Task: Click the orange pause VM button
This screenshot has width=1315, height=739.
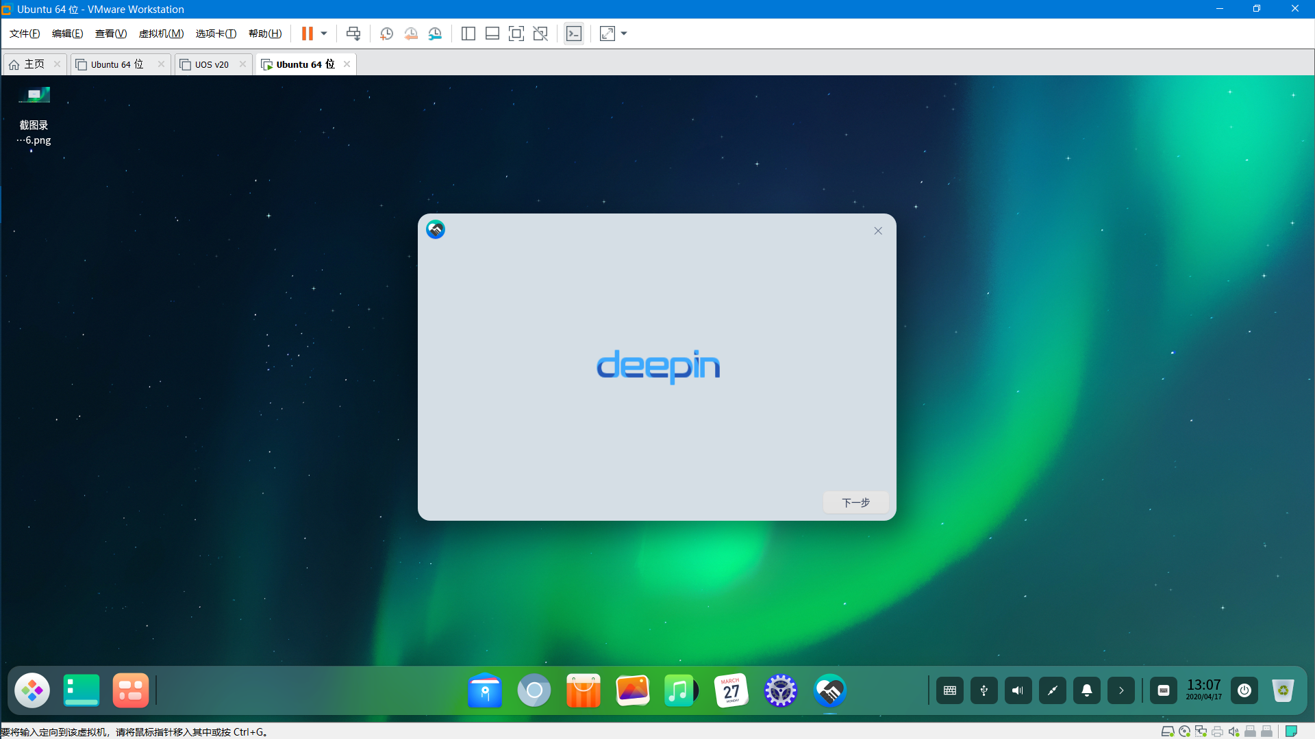Action: [308, 34]
